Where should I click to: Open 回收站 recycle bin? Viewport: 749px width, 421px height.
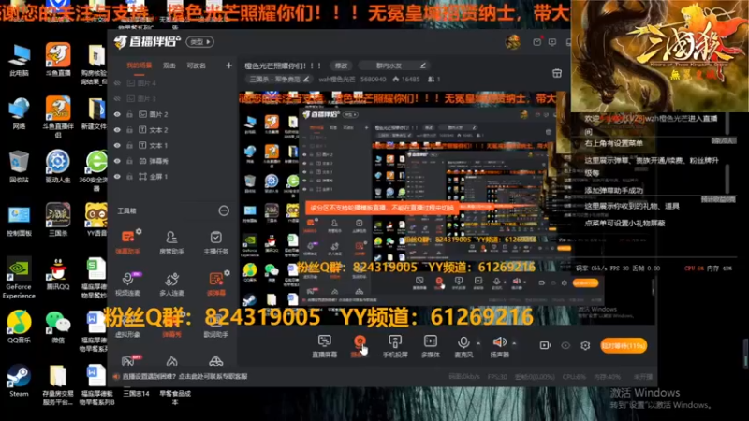click(19, 167)
